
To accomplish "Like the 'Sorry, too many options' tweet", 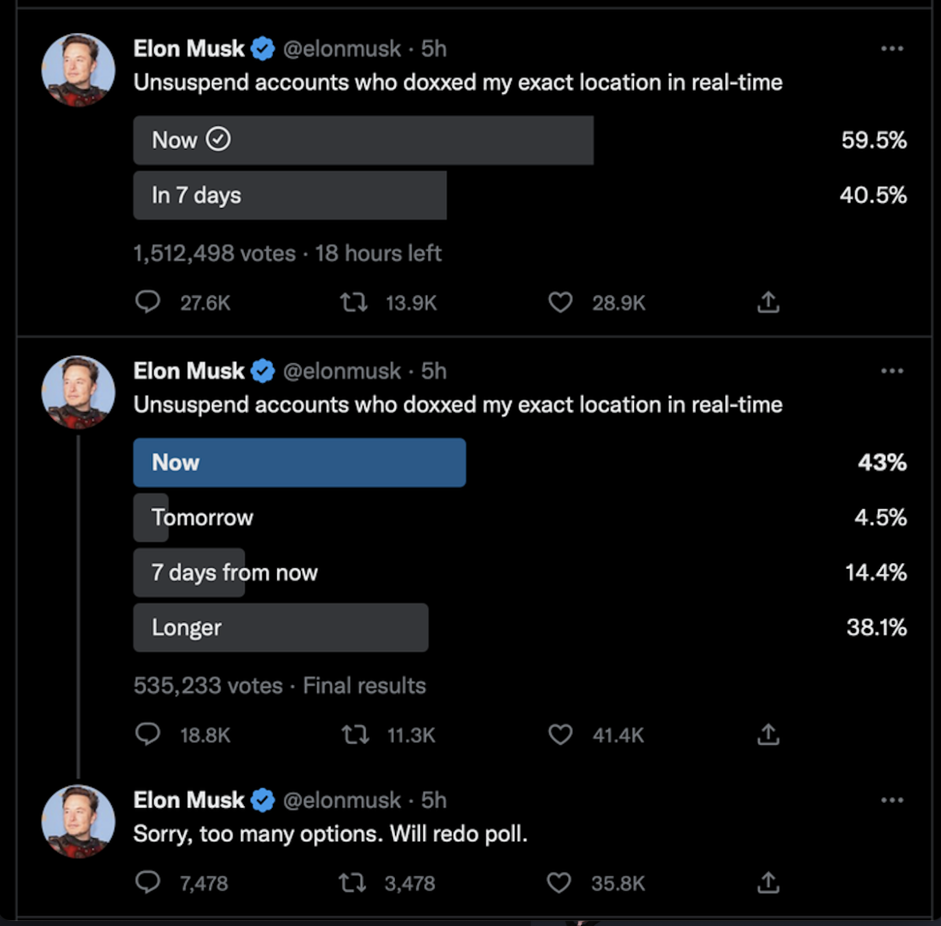I will coord(559,883).
